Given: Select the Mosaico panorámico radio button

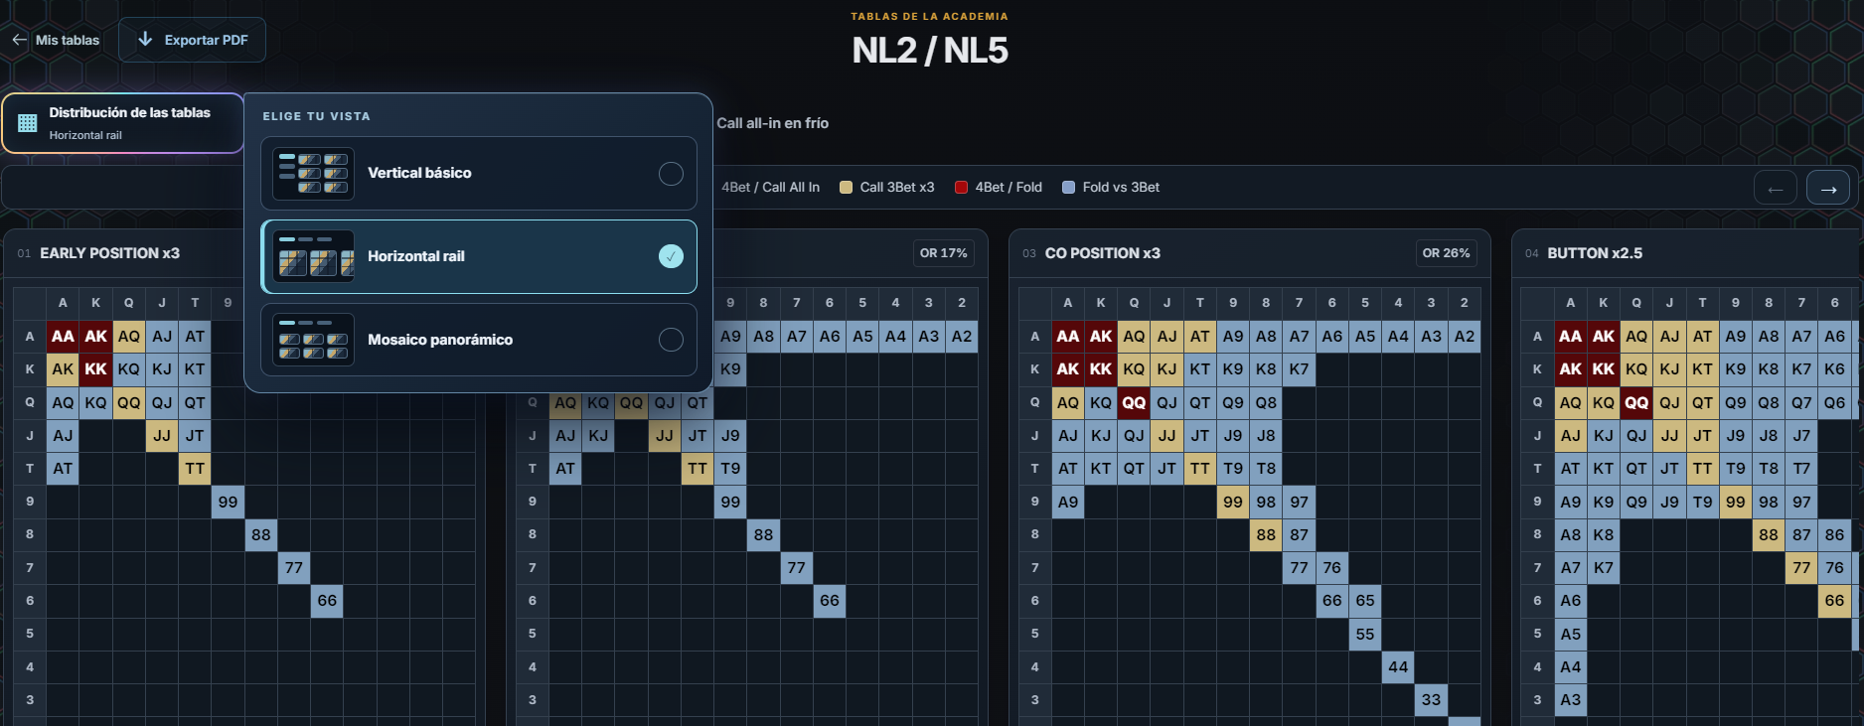Looking at the screenshot, I should (x=671, y=340).
